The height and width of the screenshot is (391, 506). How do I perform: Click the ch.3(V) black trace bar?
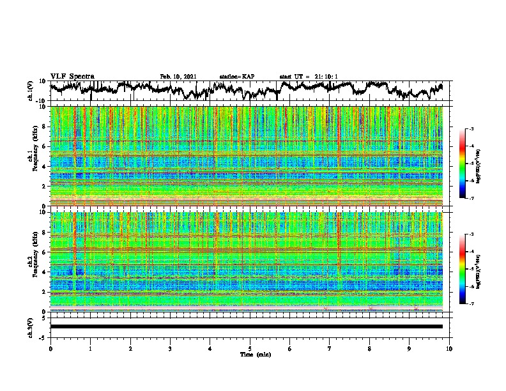pos(247,326)
